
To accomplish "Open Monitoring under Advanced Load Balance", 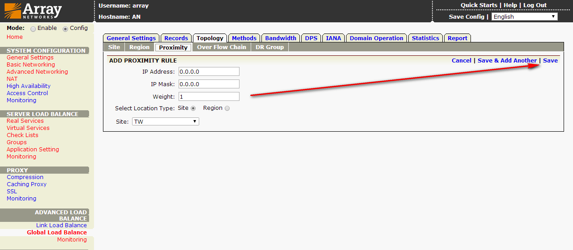I will [72, 239].
